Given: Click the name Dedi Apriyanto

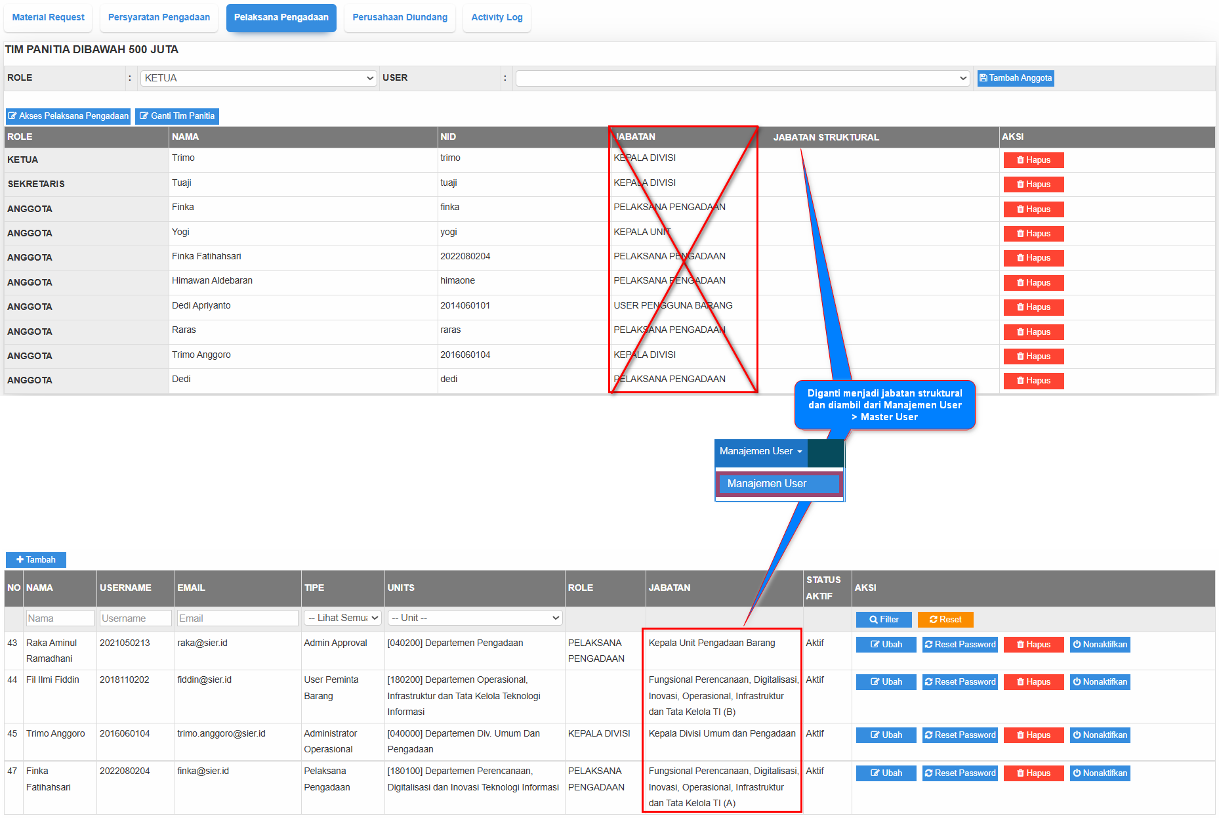Looking at the screenshot, I should click(201, 306).
